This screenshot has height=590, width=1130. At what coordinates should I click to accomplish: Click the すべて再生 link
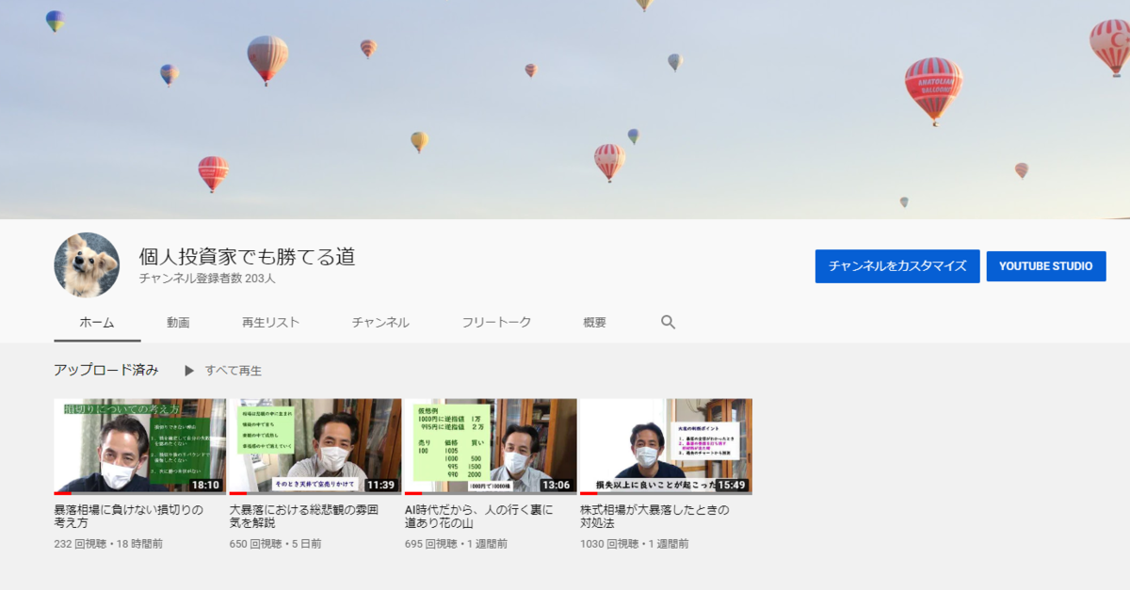click(234, 371)
